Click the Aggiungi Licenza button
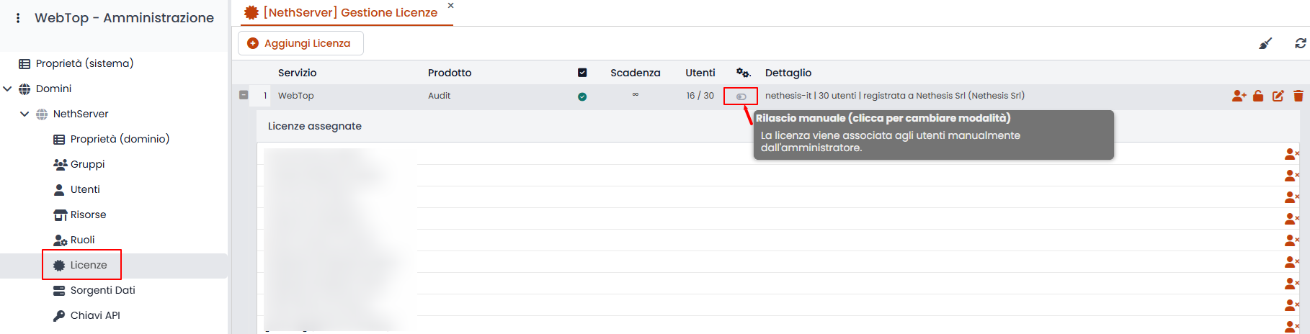 [300, 43]
